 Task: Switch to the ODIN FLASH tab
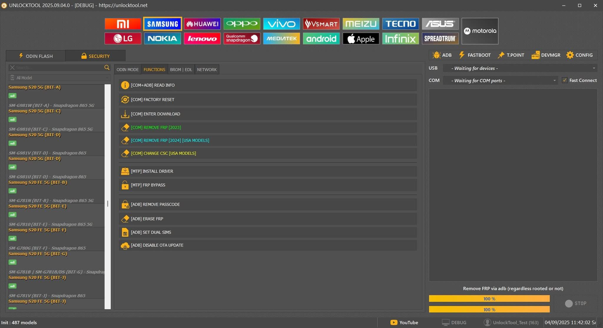36,56
